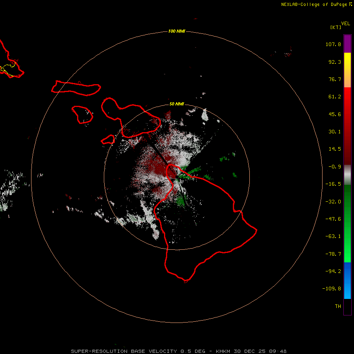Click the 50 NMI range ring label
354x354 pixels.
click(177, 104)
